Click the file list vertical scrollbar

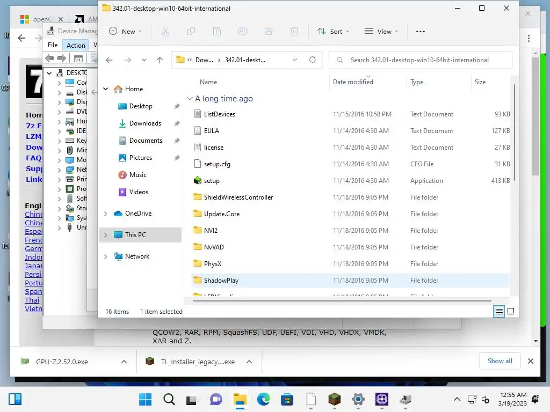point(514,133)
